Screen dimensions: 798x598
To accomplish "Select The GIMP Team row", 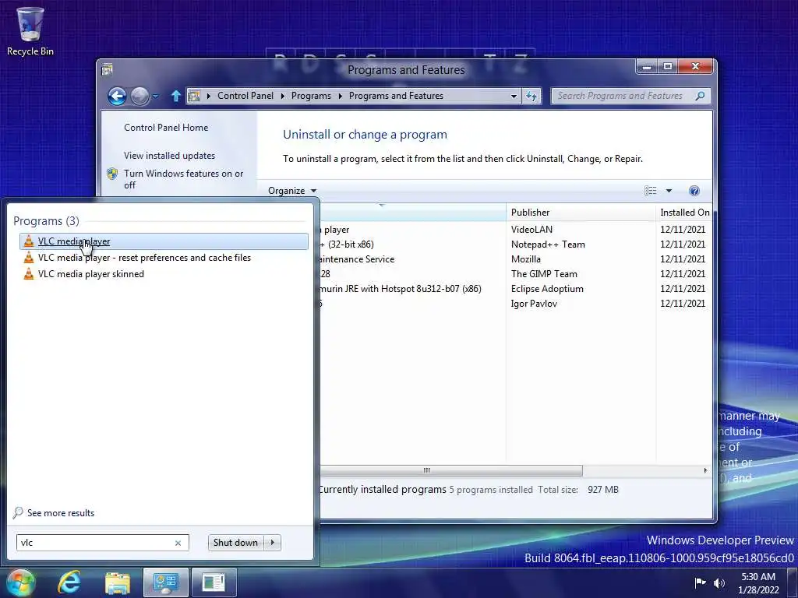I will pyautogui.click(x=514, y=274).
